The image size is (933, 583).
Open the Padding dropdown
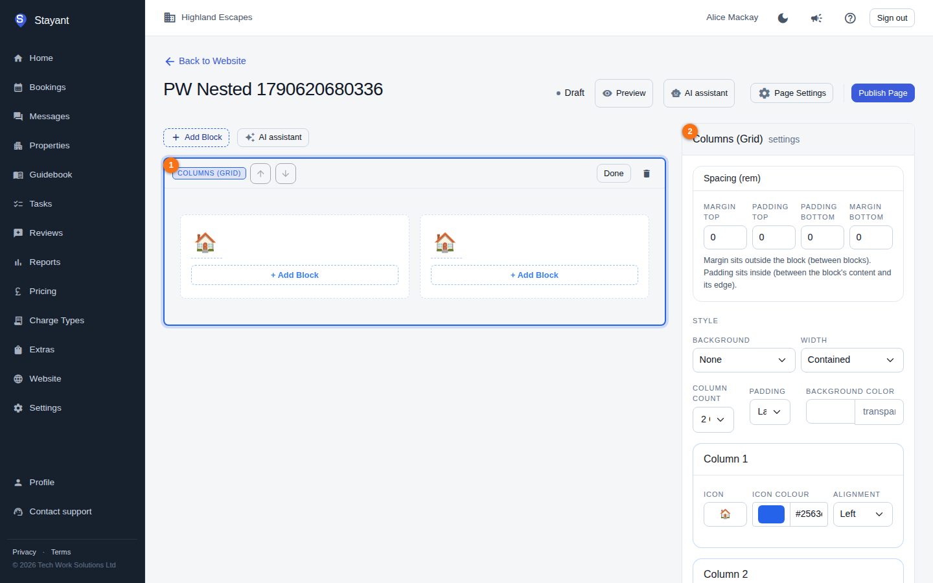[770, 412]
